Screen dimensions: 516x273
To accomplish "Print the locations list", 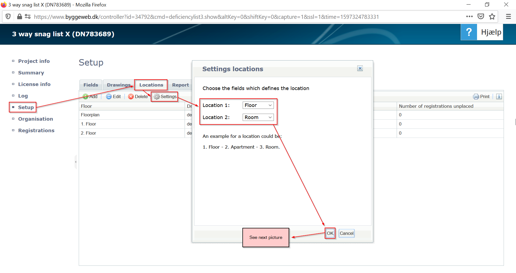I will (x=481, y=96).
